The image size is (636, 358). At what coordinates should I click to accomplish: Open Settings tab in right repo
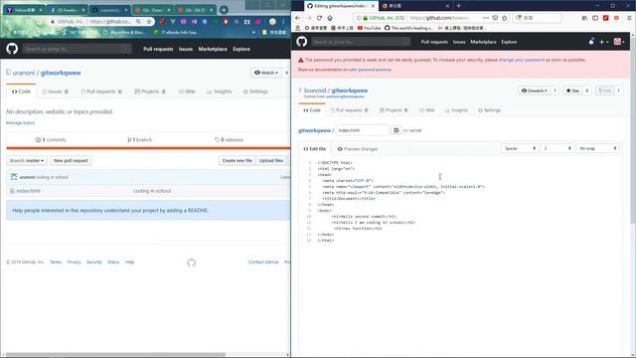[x=489, y=110]
